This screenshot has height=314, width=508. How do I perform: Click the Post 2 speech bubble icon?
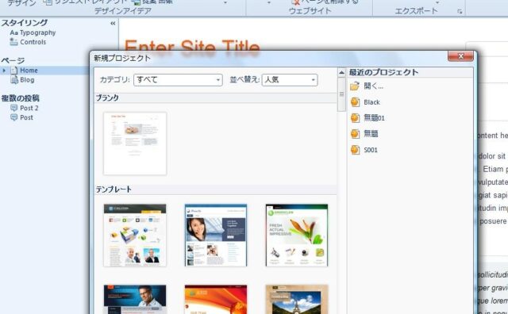click(14, 108)
